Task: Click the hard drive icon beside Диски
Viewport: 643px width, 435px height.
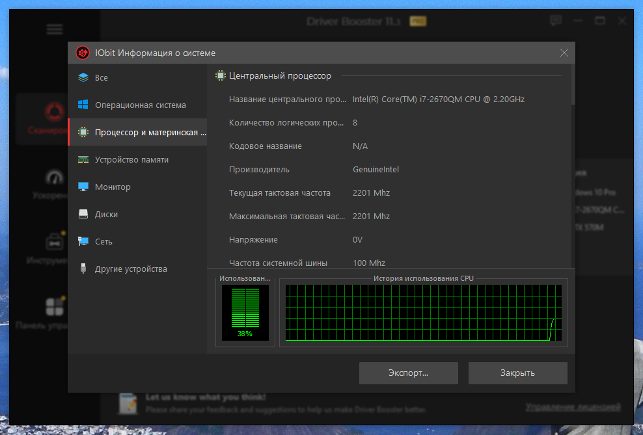Action: (x=83, y=214)
